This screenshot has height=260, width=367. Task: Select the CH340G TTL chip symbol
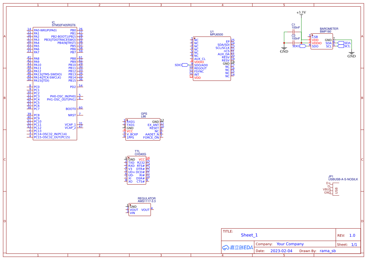(137, 170)
